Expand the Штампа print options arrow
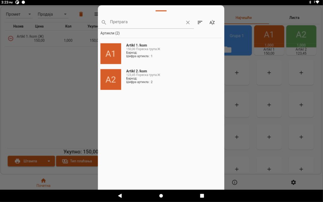The height and width of the screenshot is (202, 323). tap(49, 161)
